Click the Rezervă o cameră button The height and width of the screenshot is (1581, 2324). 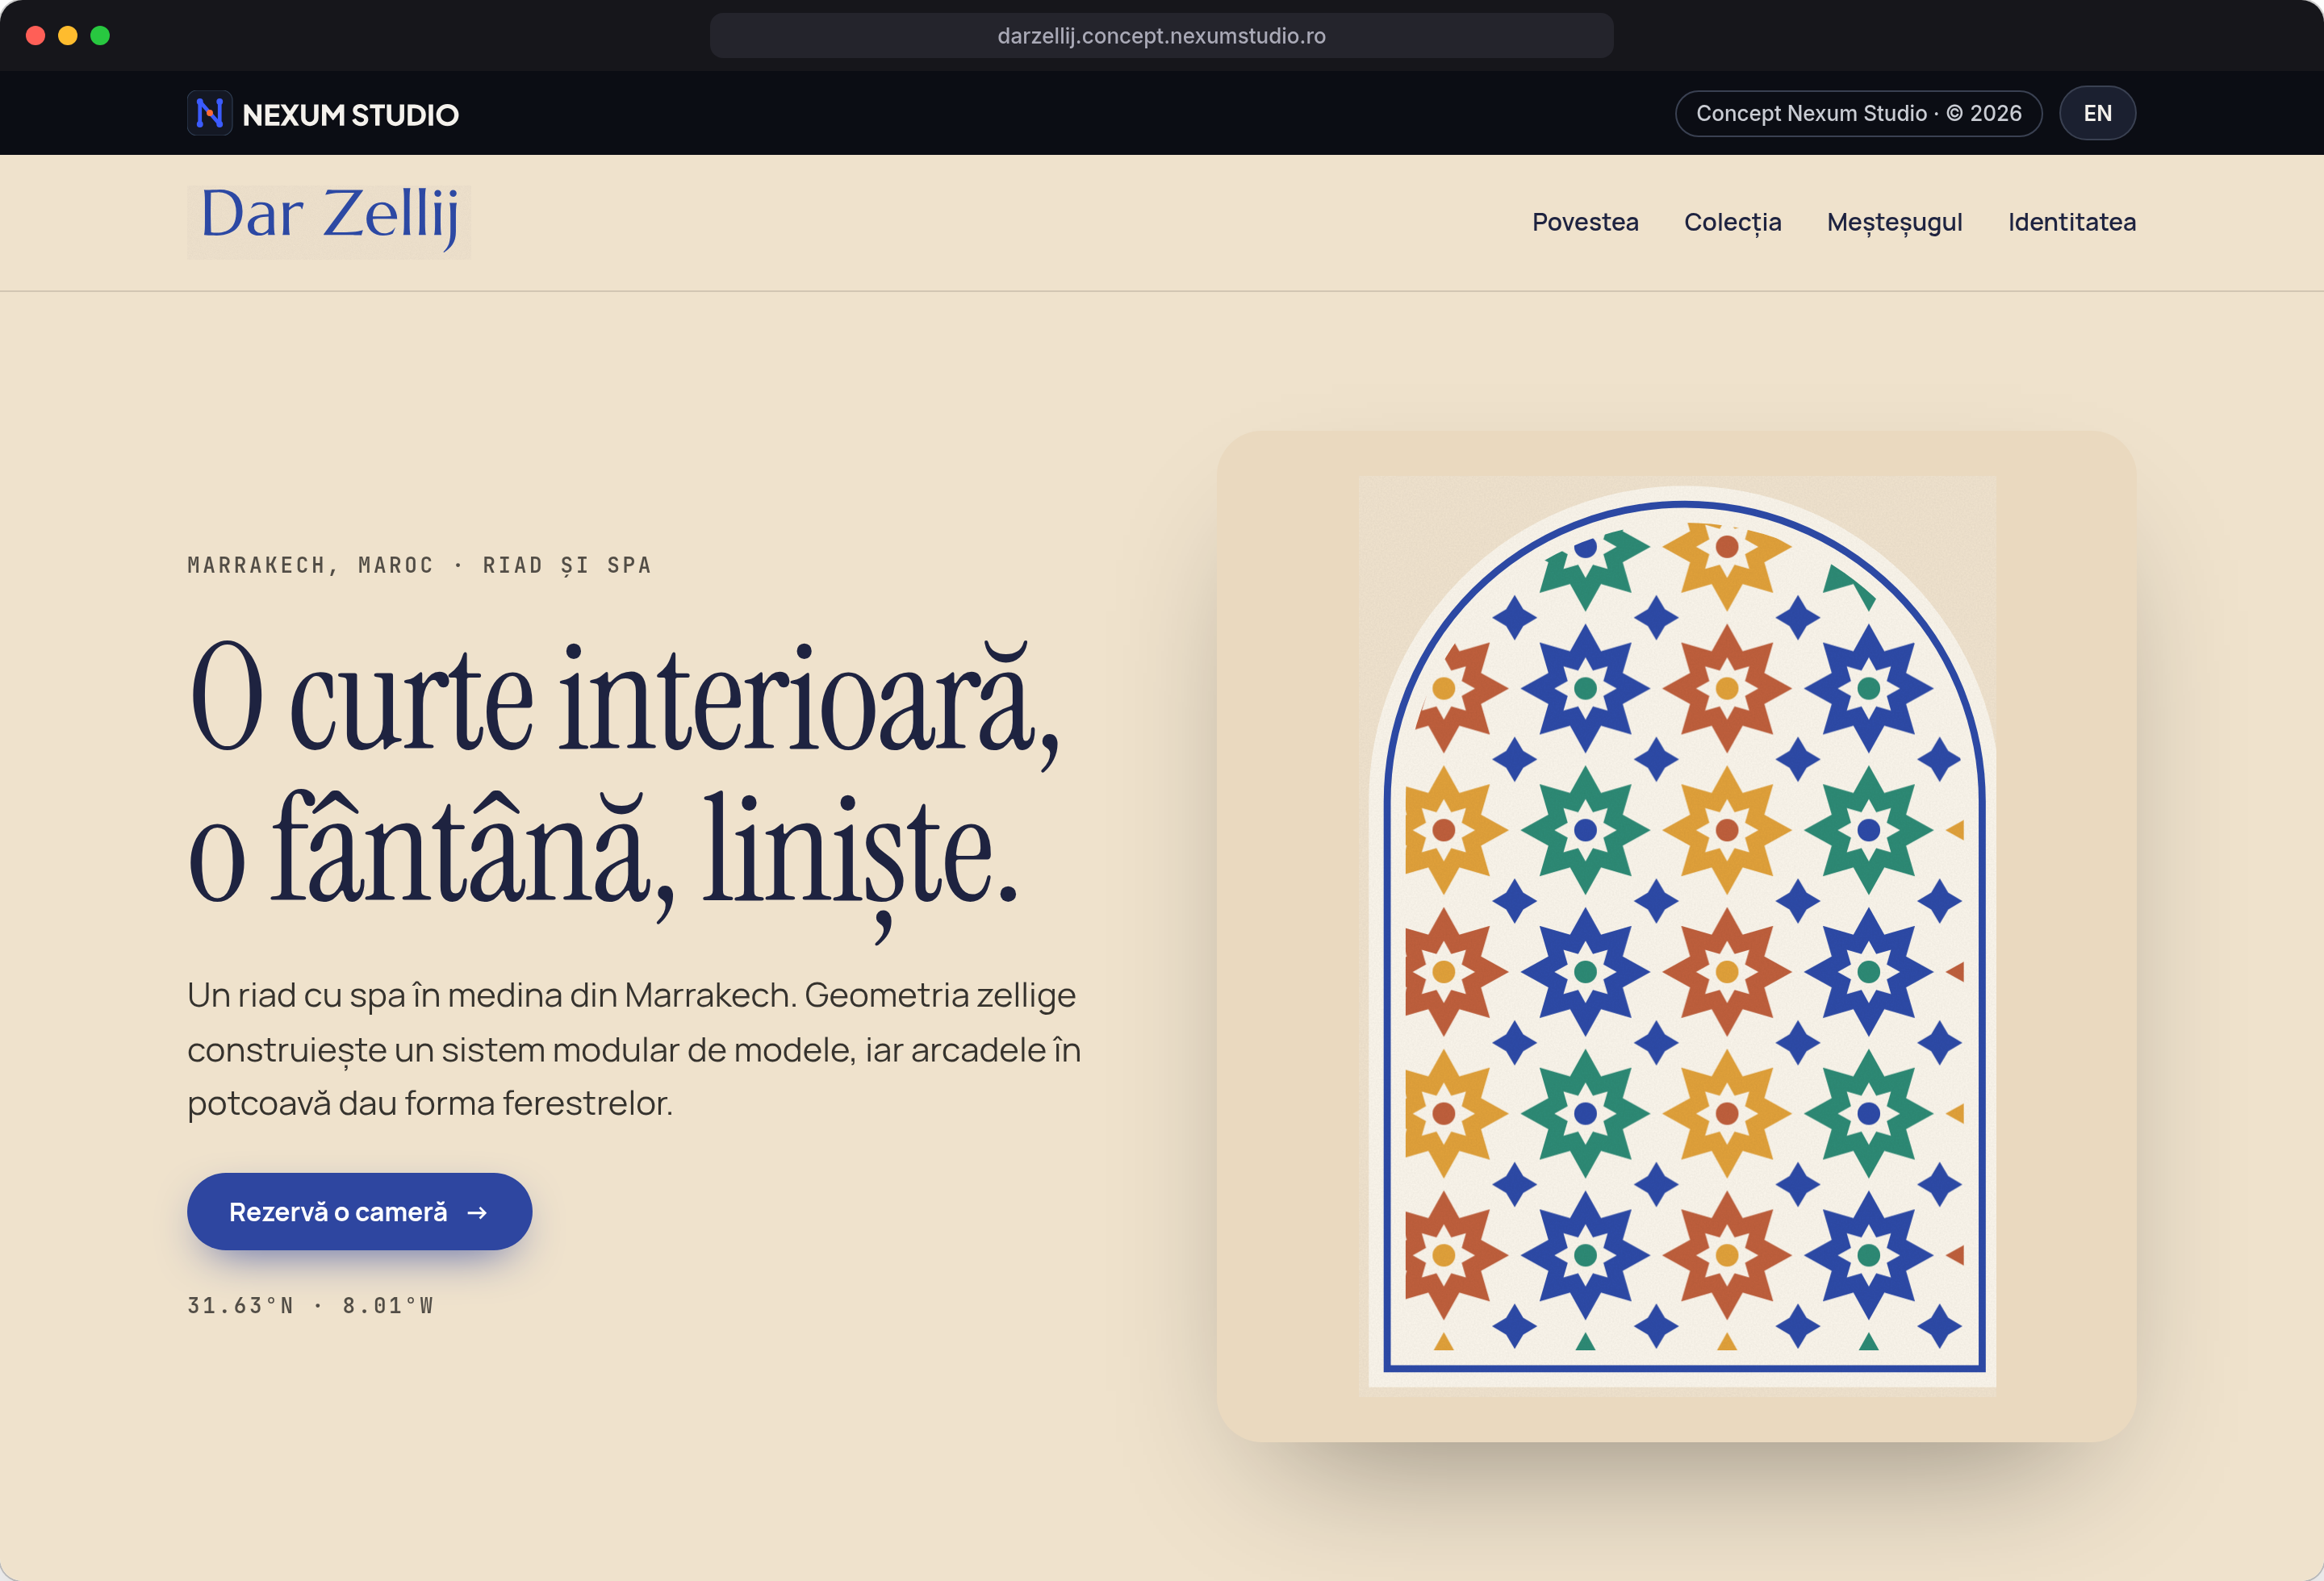pos(359,1212)
